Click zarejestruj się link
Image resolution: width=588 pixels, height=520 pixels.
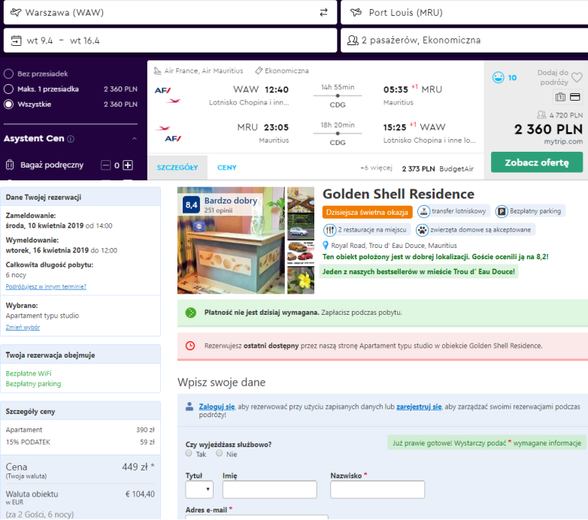tap(419, 407)
